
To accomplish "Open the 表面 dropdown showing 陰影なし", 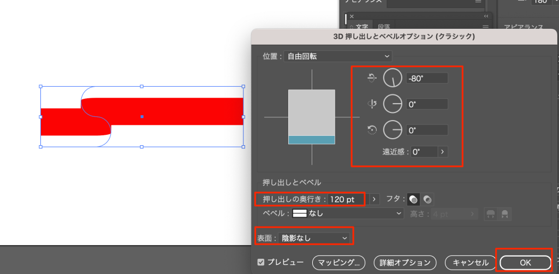I will pos(314,238).
